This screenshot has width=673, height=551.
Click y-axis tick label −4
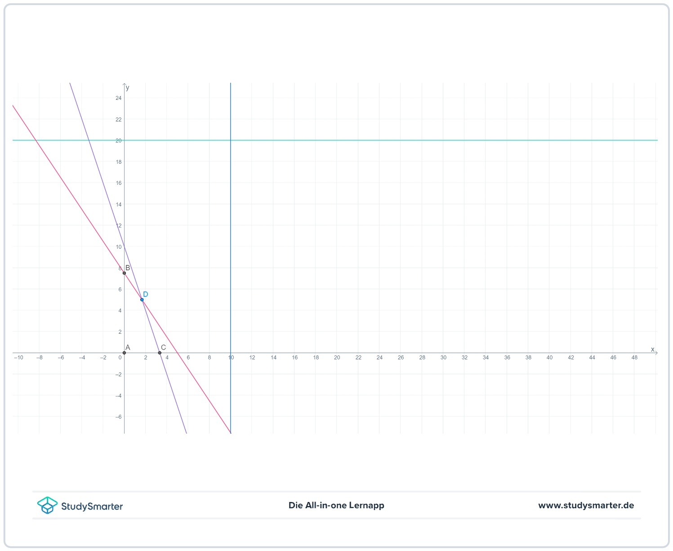tap(118, 396)
